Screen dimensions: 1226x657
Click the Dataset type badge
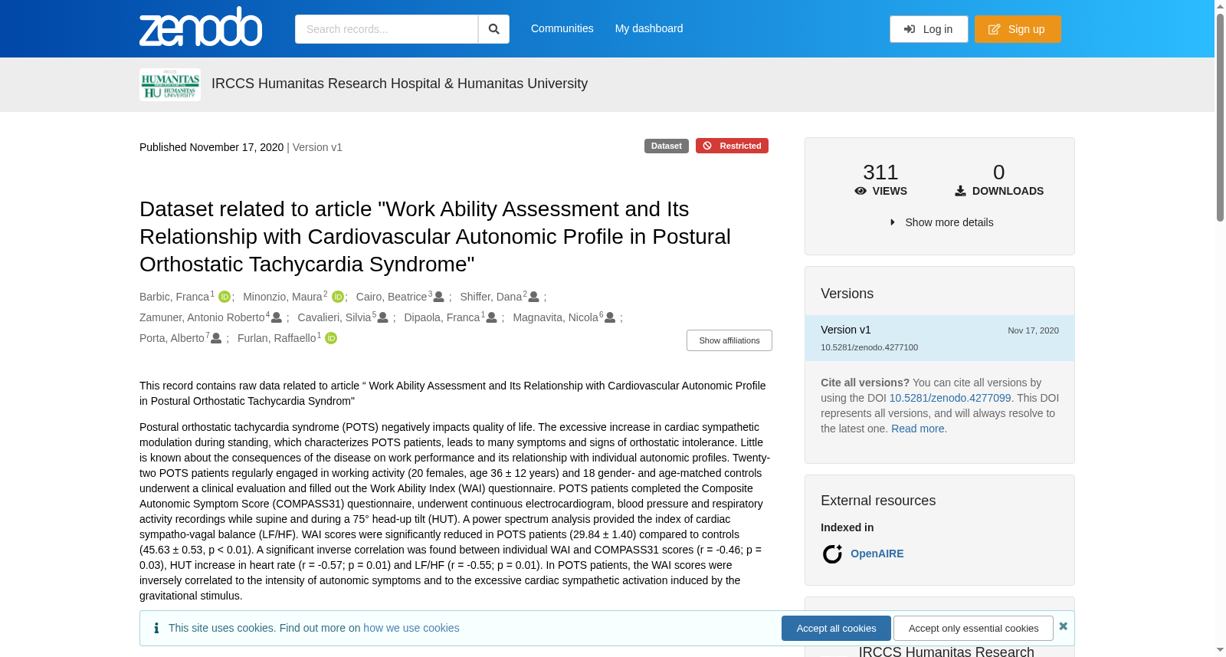tap(667, 146)
